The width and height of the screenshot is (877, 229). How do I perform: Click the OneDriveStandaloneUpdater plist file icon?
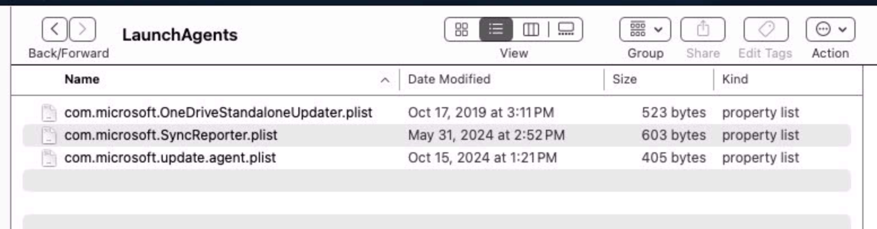(50, 113)
